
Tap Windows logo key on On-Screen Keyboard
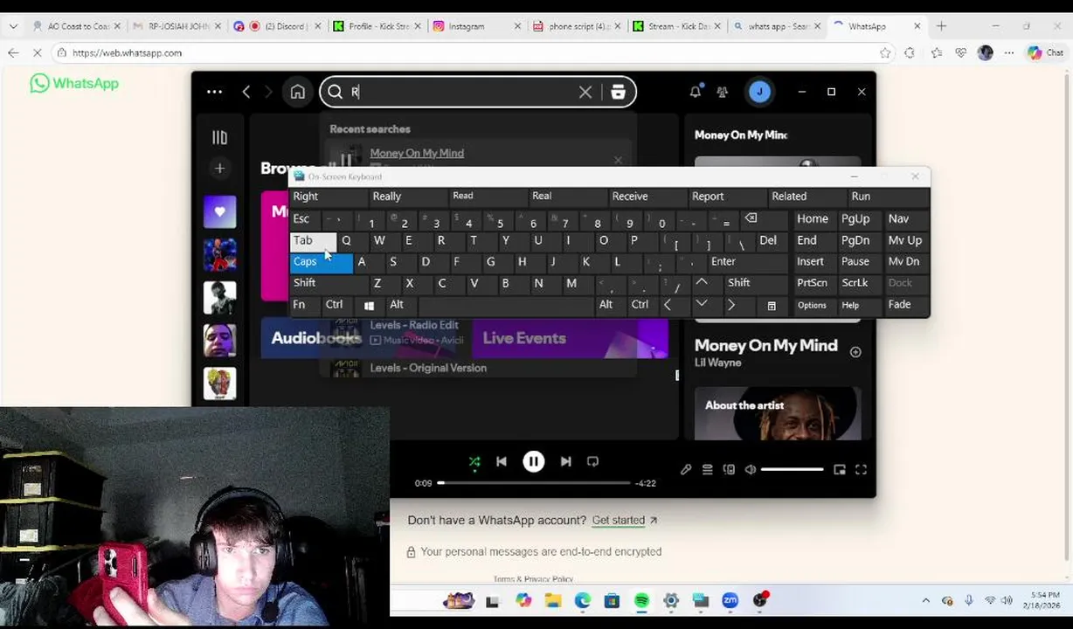(369, 305)
